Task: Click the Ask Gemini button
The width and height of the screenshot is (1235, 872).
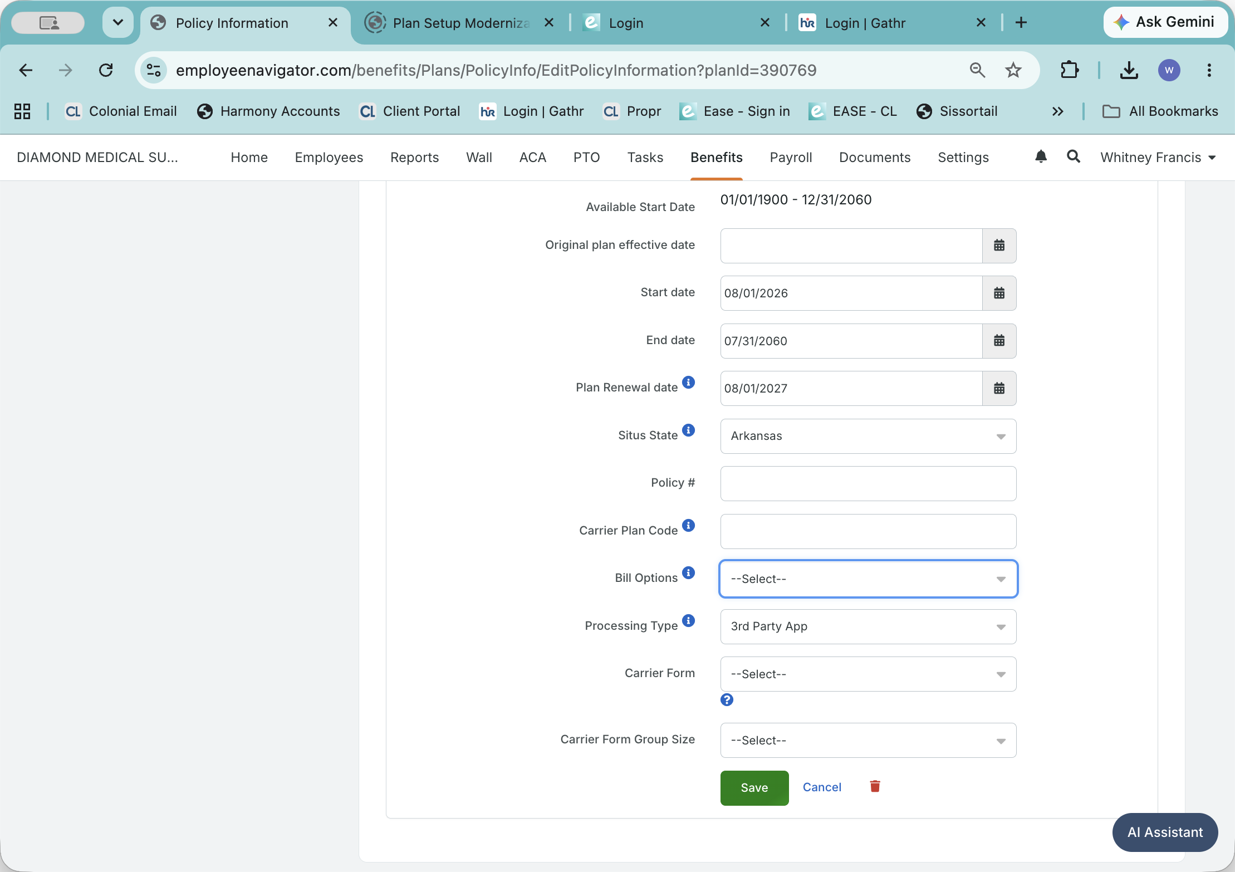Action: tap(1165, 22)
